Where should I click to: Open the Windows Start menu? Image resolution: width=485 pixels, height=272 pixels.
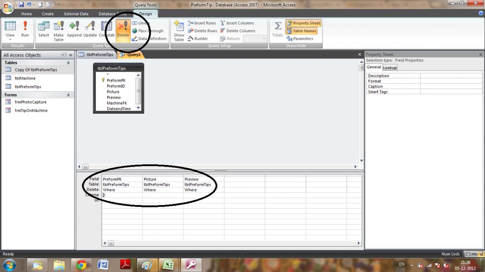click(9, 265)
